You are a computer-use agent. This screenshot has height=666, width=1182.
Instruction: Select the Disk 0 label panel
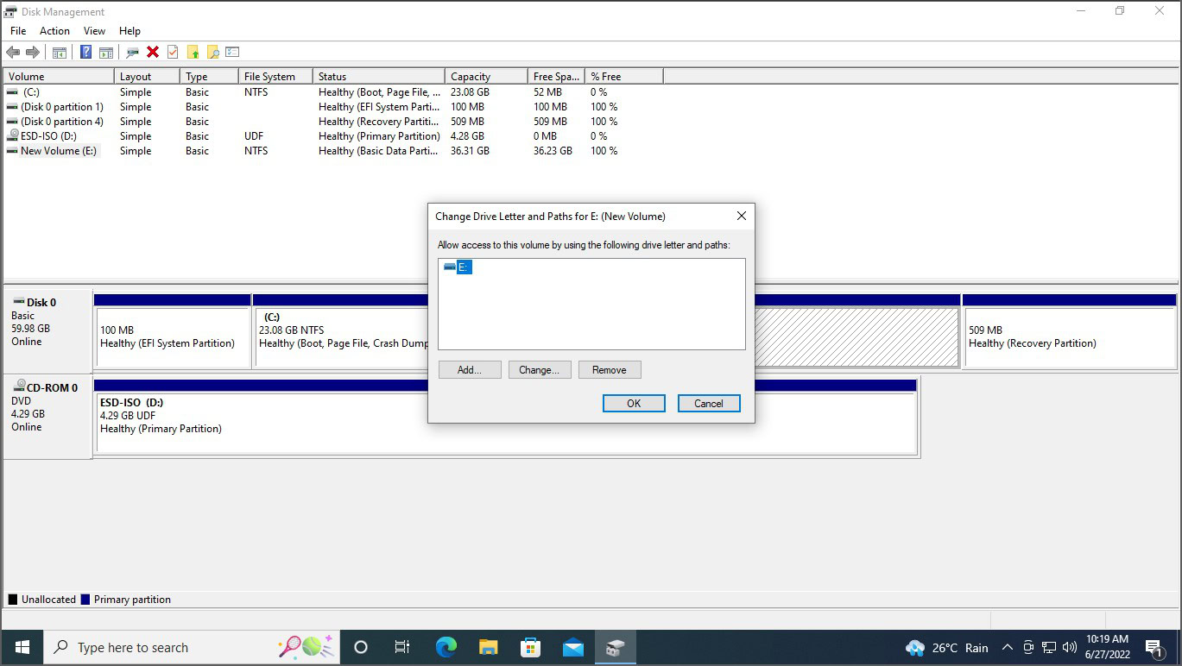point(48,330)
